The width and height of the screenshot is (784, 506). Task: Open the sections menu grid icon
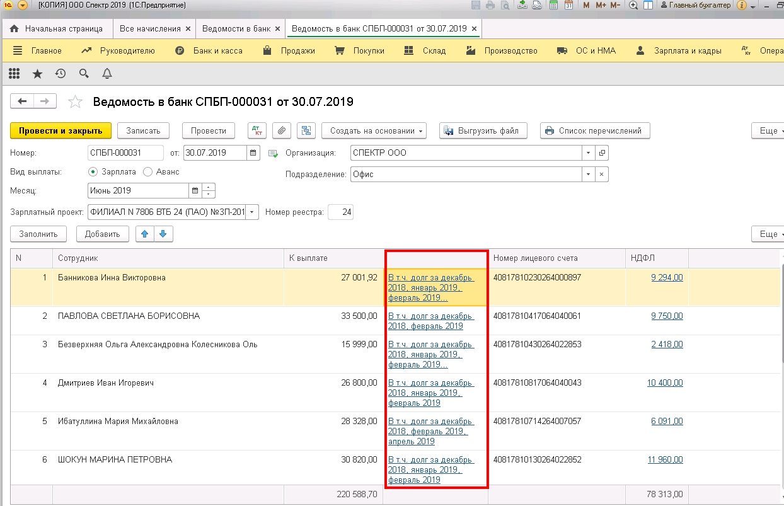(14, 74)
